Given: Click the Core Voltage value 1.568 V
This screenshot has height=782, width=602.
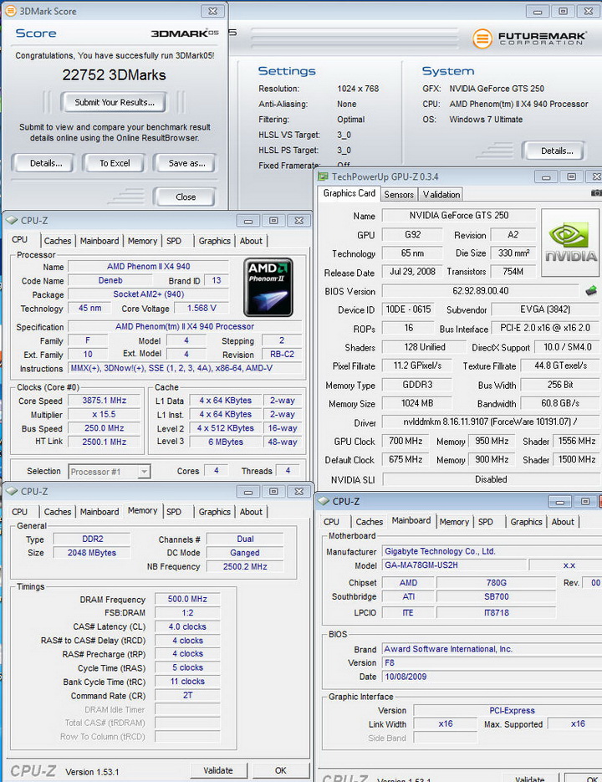Looking at the screenshot, I should click(202, 309).
